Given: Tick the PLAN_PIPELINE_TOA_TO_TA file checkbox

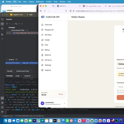Looking at the screenshot, I should pos(12,33).
